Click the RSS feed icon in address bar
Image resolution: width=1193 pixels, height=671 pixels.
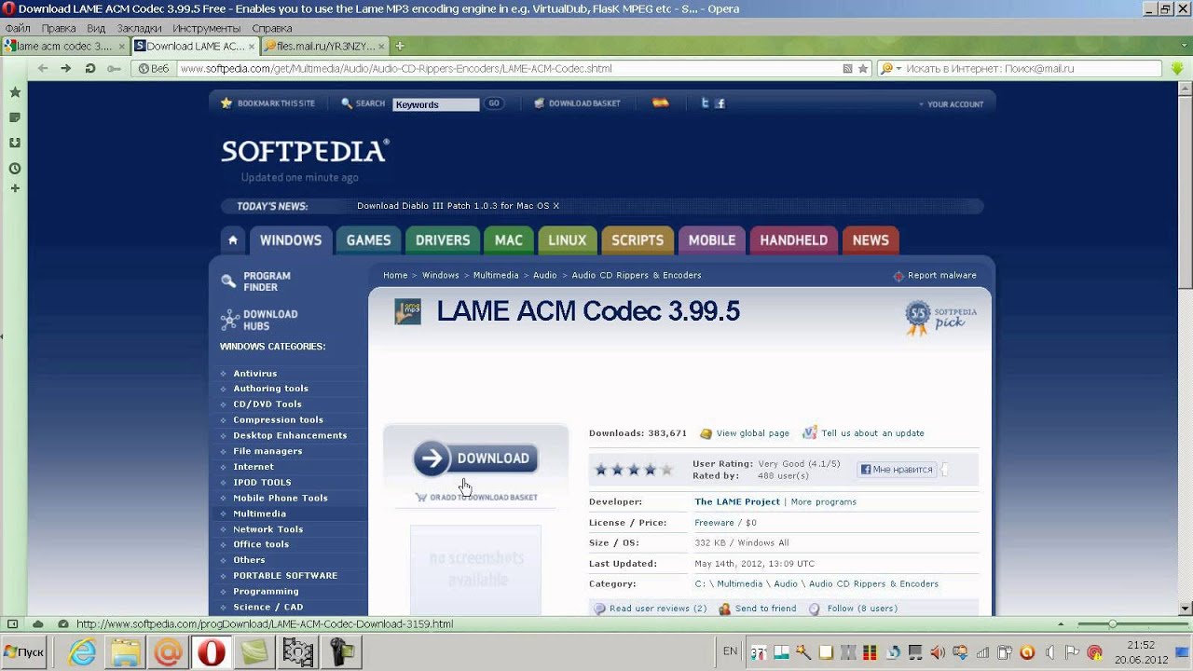[847, 68]
